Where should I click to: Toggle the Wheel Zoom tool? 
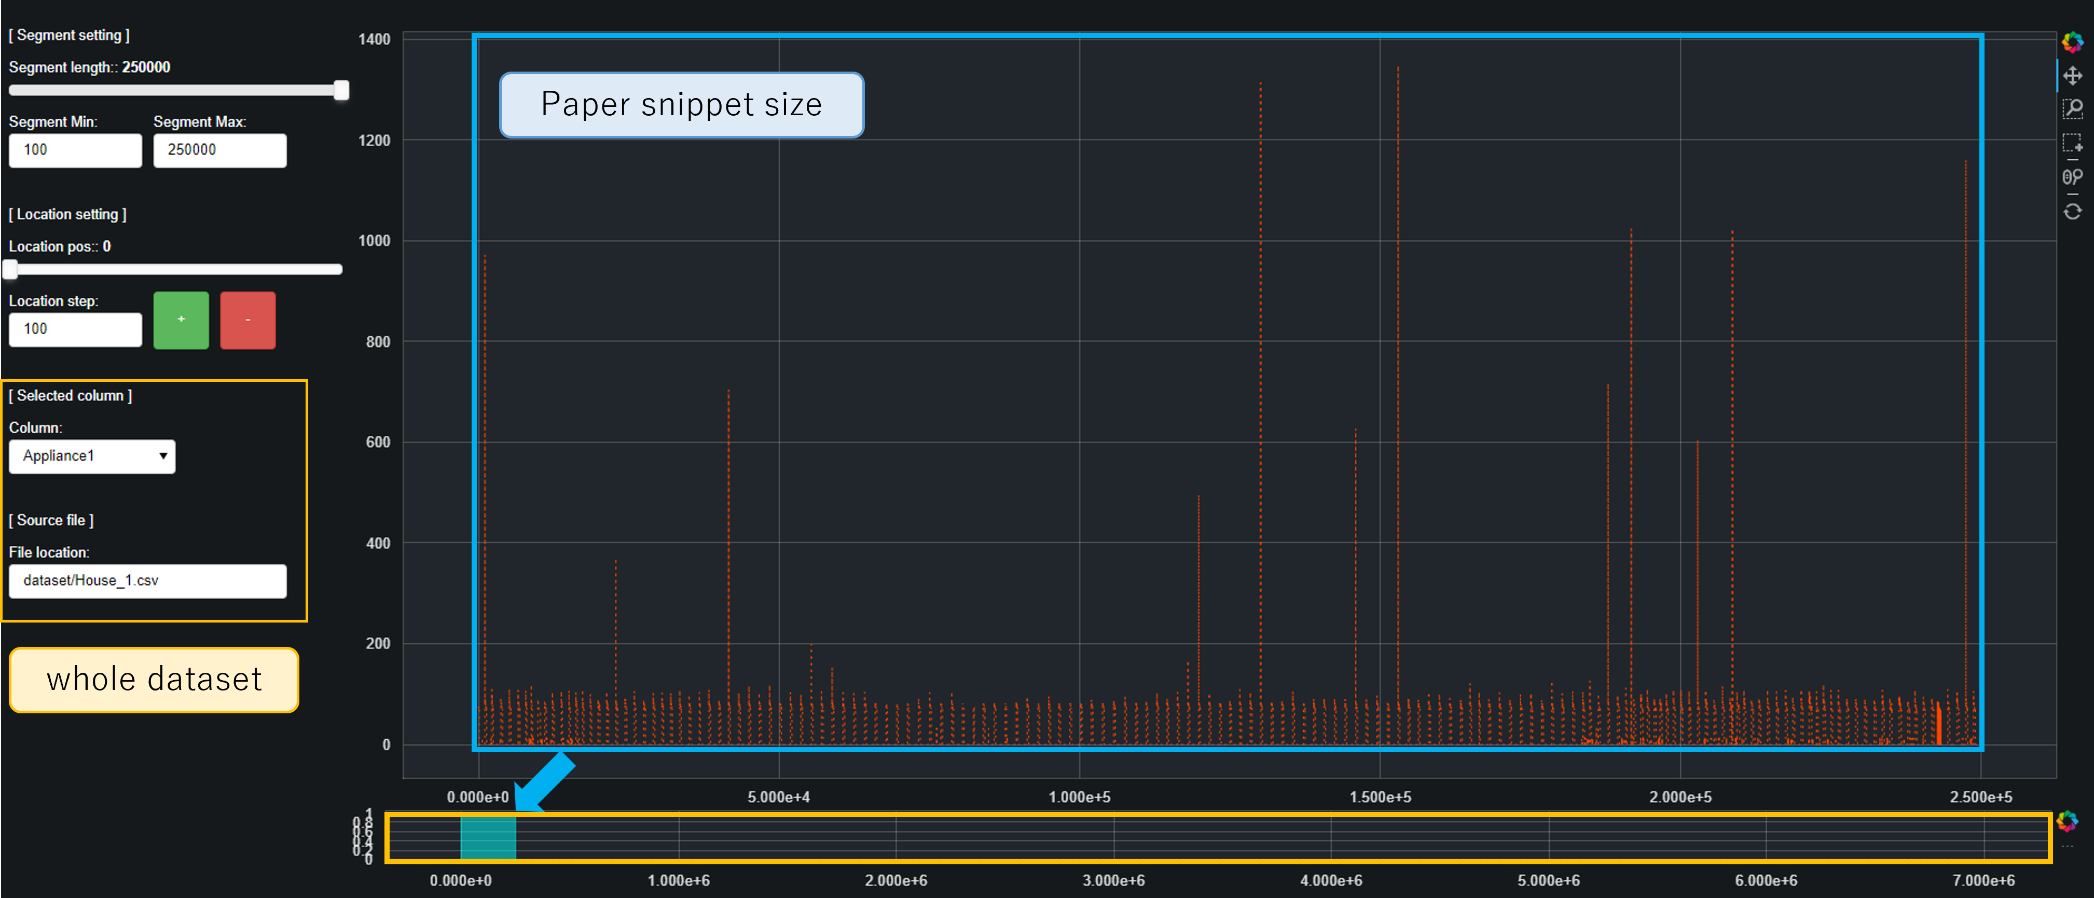pos(2072,177)
